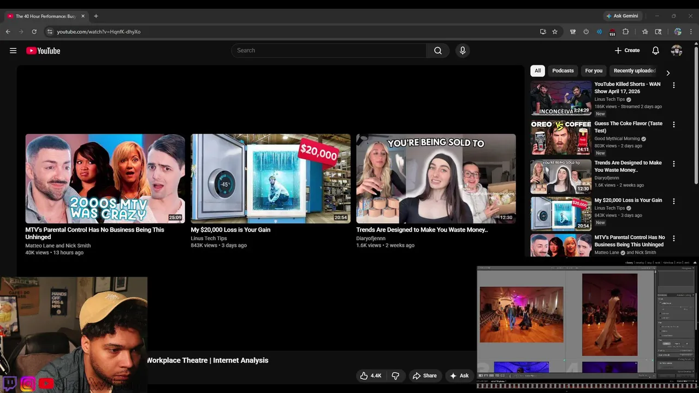Start voice search with microphone icon
Viewport: 699px width, 393px height.
pyautogui.click(x=463, y=51)
